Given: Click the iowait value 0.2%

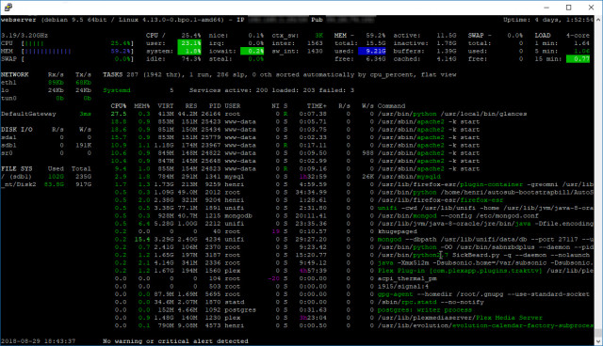Looking at the screenshot, I should 252,51.
